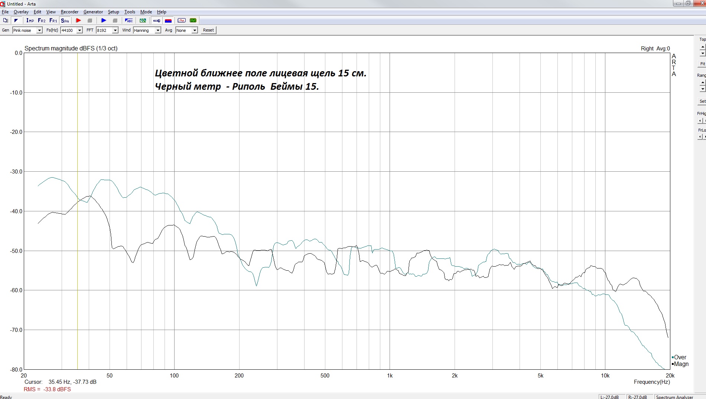Open the Overlay menu
This screenshot has height=399, width=706.
[x=21, y=12]
